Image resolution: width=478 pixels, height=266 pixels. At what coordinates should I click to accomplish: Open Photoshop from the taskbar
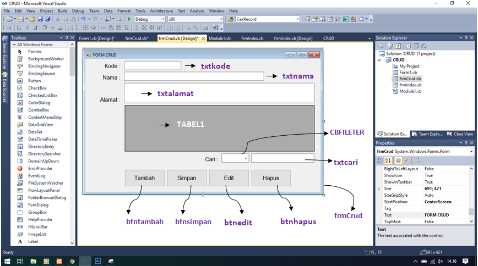click(98, 261)
